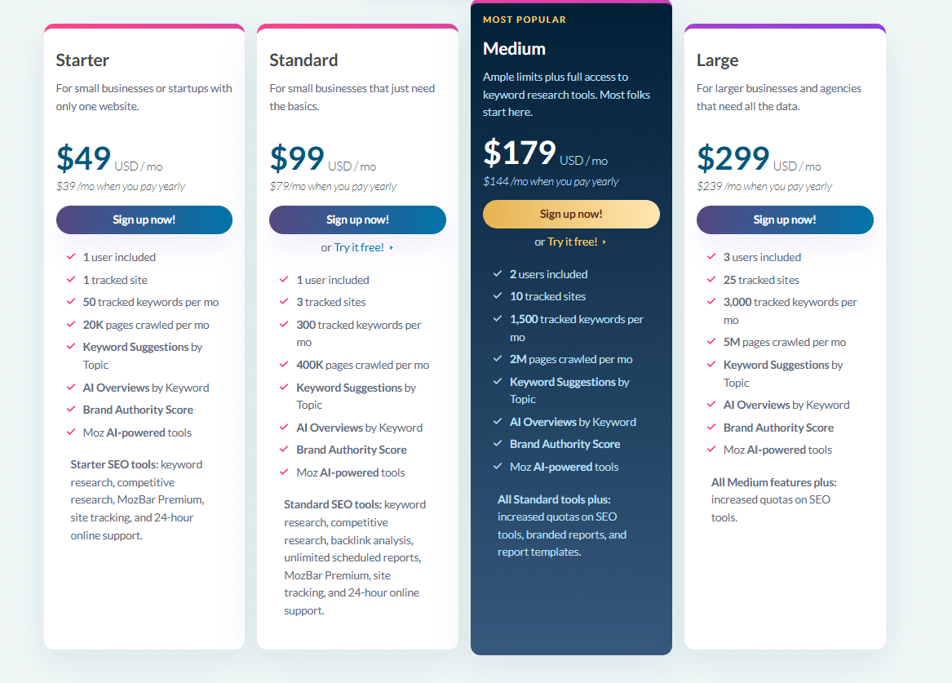Image resolution: width=952 pixels, height=683 pixels.
Task: Click the MOST POPULAR badge label
Action: coord(525,20)
